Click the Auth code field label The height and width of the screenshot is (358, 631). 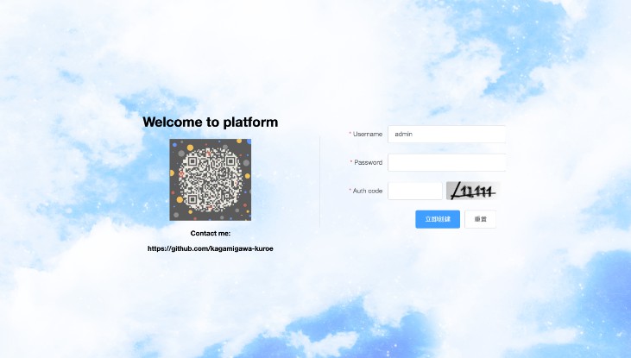pyautogui.click(x=368, y=191)
